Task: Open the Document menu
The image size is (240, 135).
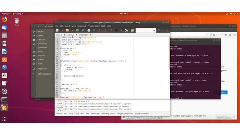Action: pyautogui.click(x=82, y=26)
